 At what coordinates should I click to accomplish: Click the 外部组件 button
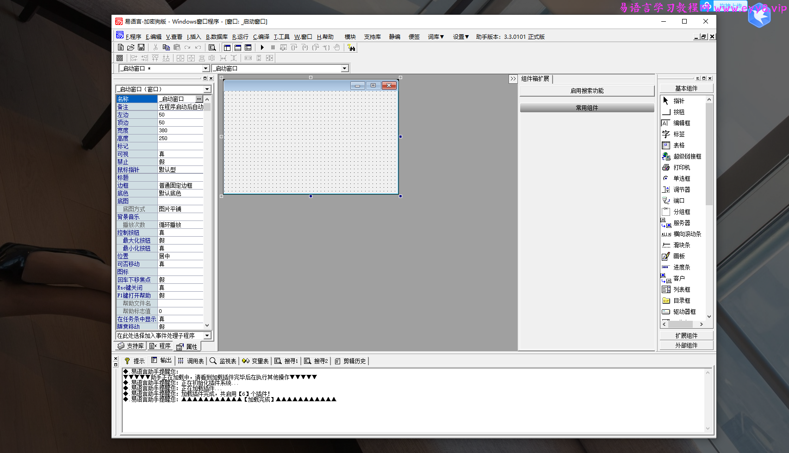click(x=686, y=345)
